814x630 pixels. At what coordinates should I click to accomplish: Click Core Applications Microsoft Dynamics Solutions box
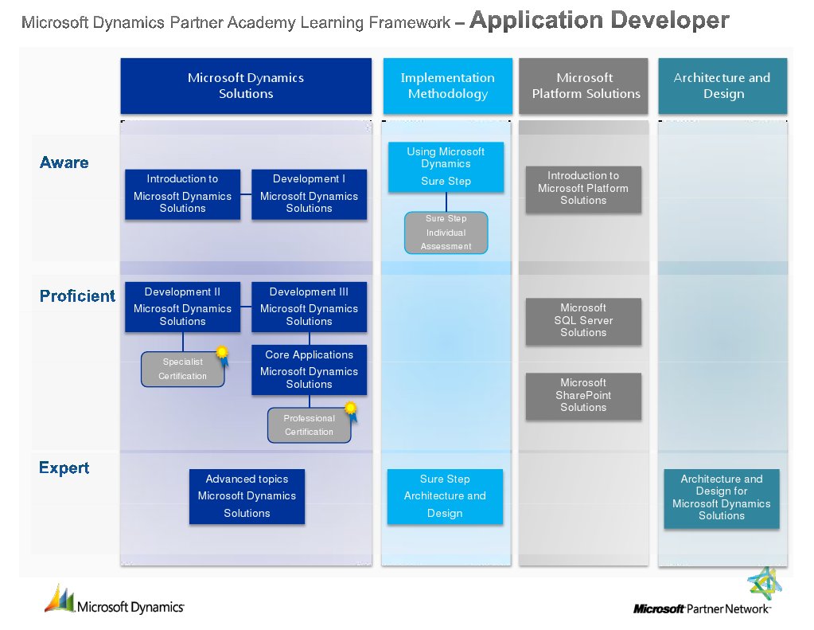pyautogui.click(x=309, y=370)
